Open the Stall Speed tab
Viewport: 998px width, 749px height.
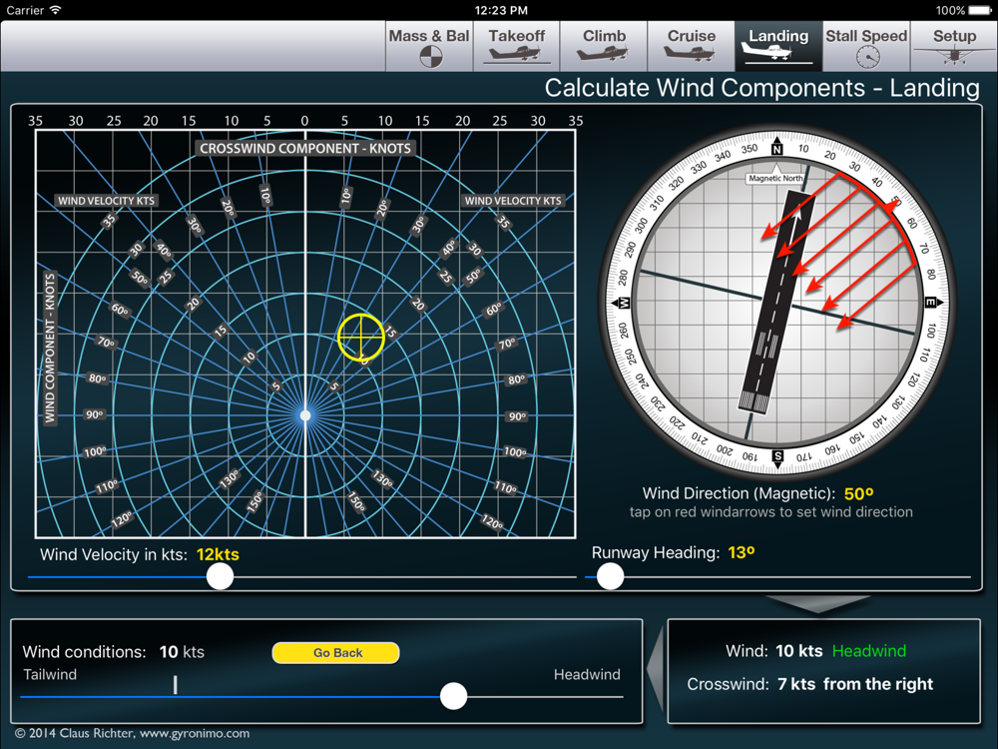pyautogui.click(x=866, y=46)
